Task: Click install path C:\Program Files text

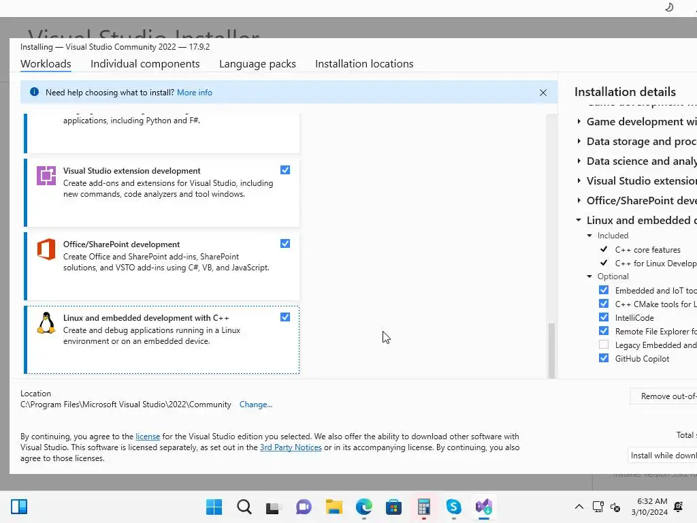Action: click(x=126, y=405)
